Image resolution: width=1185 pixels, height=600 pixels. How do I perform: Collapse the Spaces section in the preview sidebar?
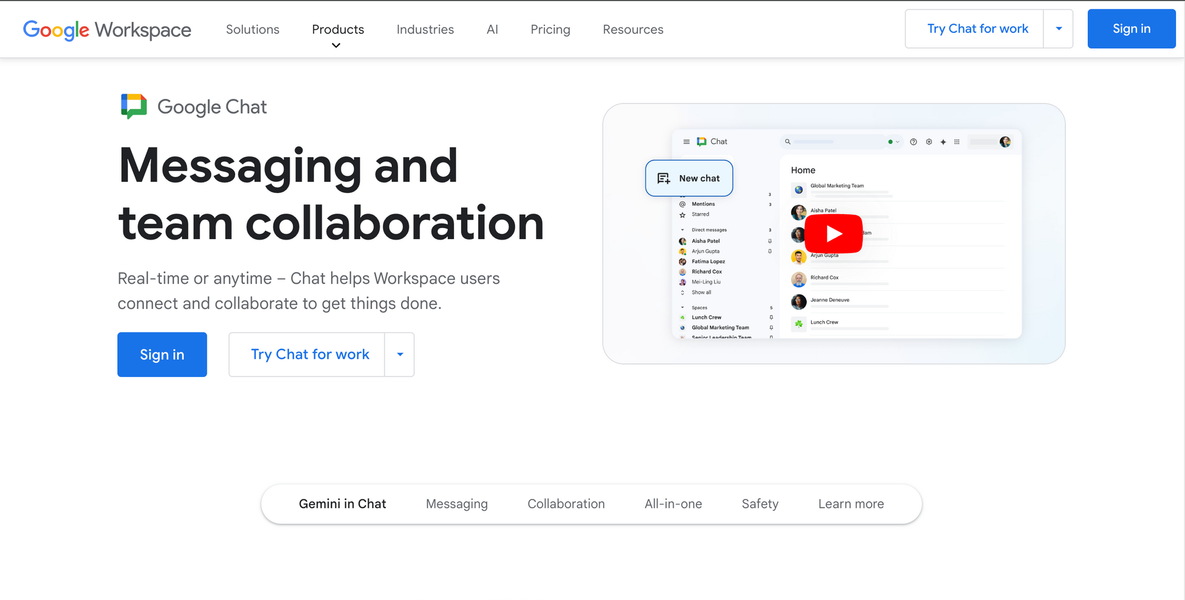(683, 308)
